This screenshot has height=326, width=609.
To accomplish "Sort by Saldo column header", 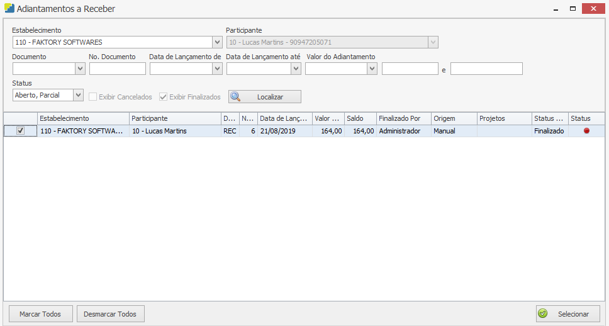I will (x=359, y=118).
